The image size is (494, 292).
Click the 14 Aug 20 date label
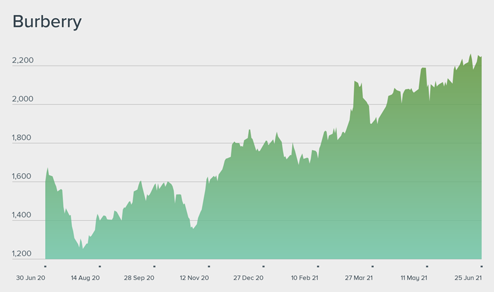[85, 277]
